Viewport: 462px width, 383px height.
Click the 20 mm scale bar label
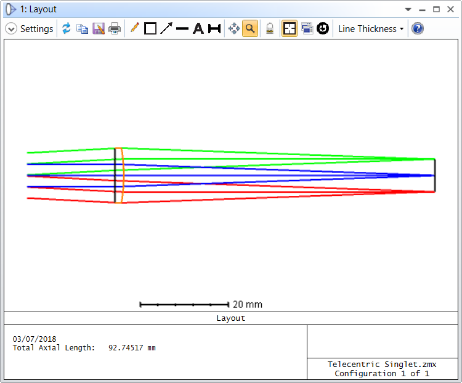248,304
